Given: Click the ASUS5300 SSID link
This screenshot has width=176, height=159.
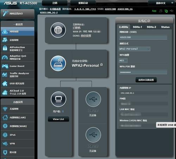Looking at the screenshot, I should click(x=110, y=9).
